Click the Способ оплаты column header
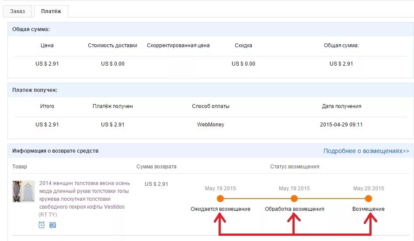 [211, 106]
